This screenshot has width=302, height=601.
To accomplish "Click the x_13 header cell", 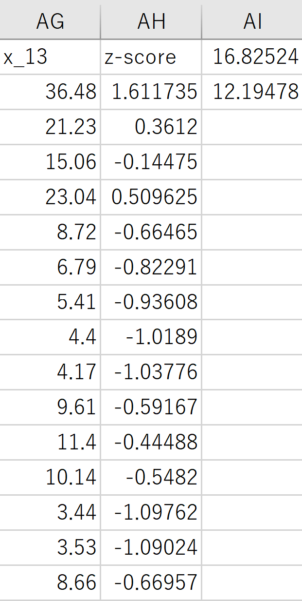I will (50, 57).
